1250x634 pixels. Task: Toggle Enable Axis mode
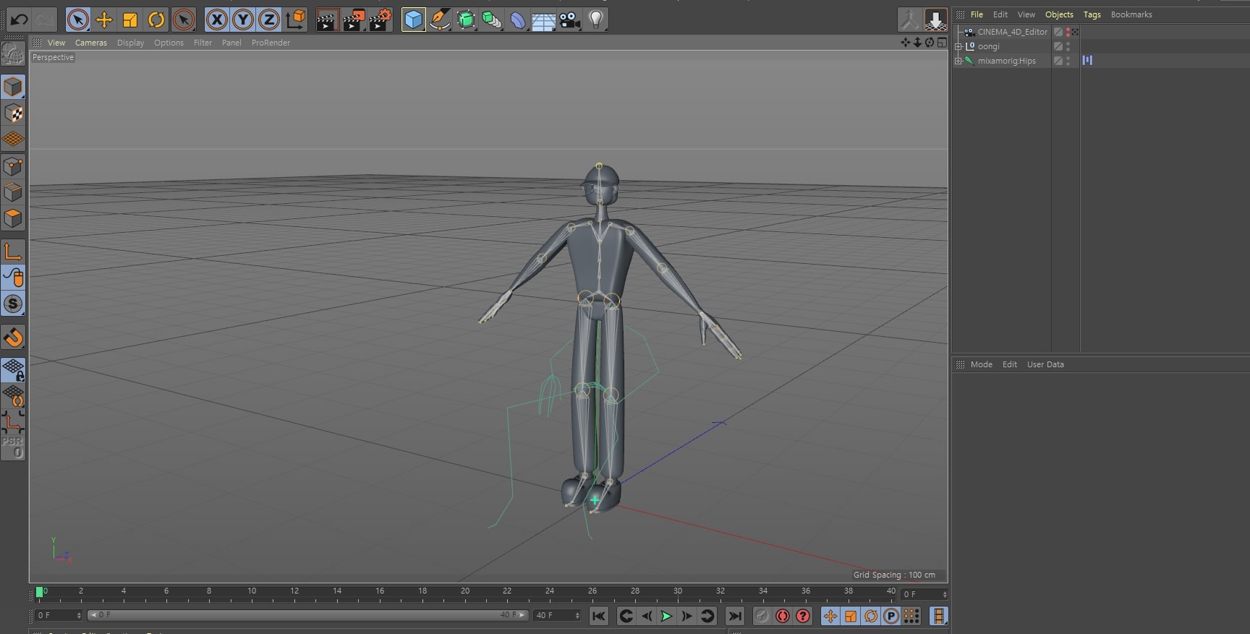(13, 252)
